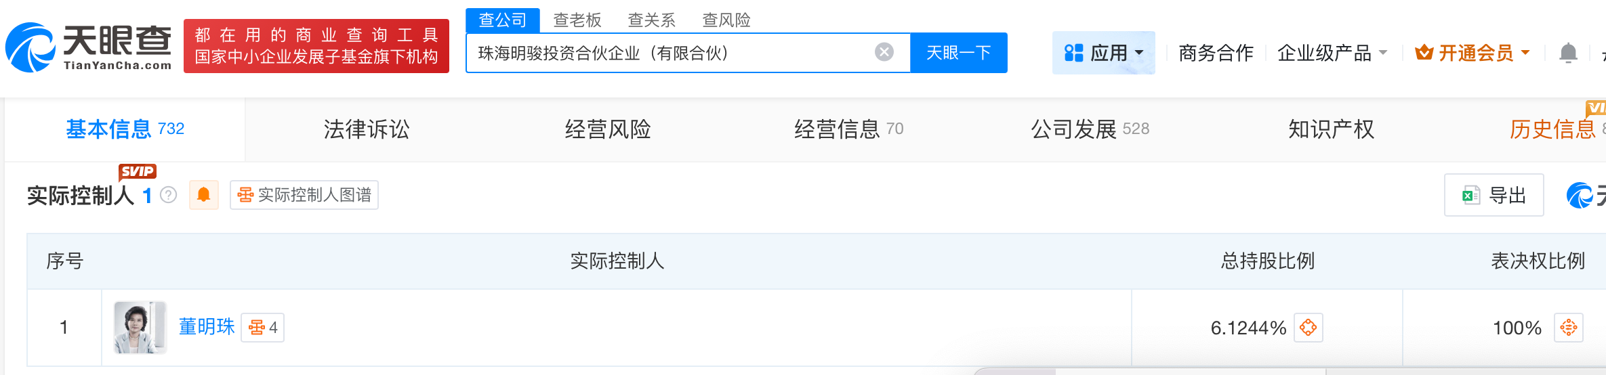Expand the 企业级产品 dropdown
Viewport: 1606px width, 375px height.
point(1332,53)
